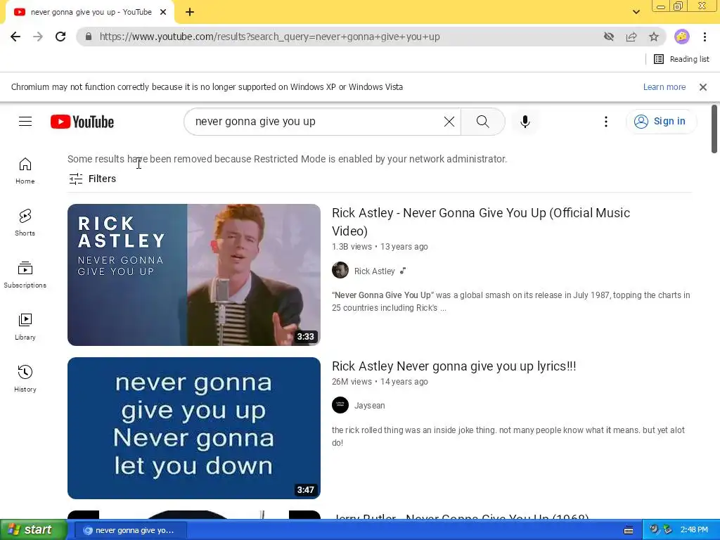Open 'Never Gonna Give You Up (Official Music Video)' title
Viewport: 720px width, 540px height.
(481, 221)
